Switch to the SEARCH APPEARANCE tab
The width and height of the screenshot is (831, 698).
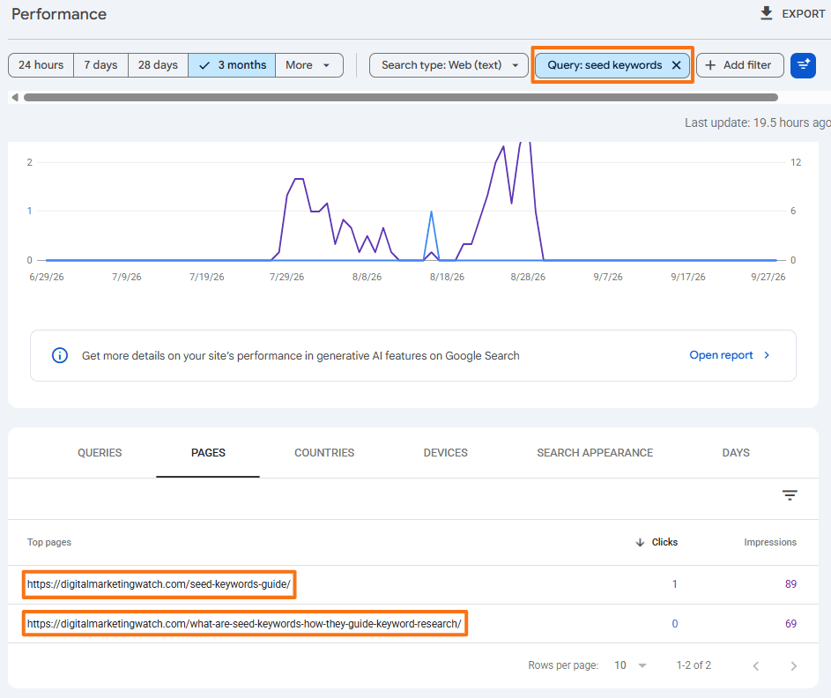(595, 453)
